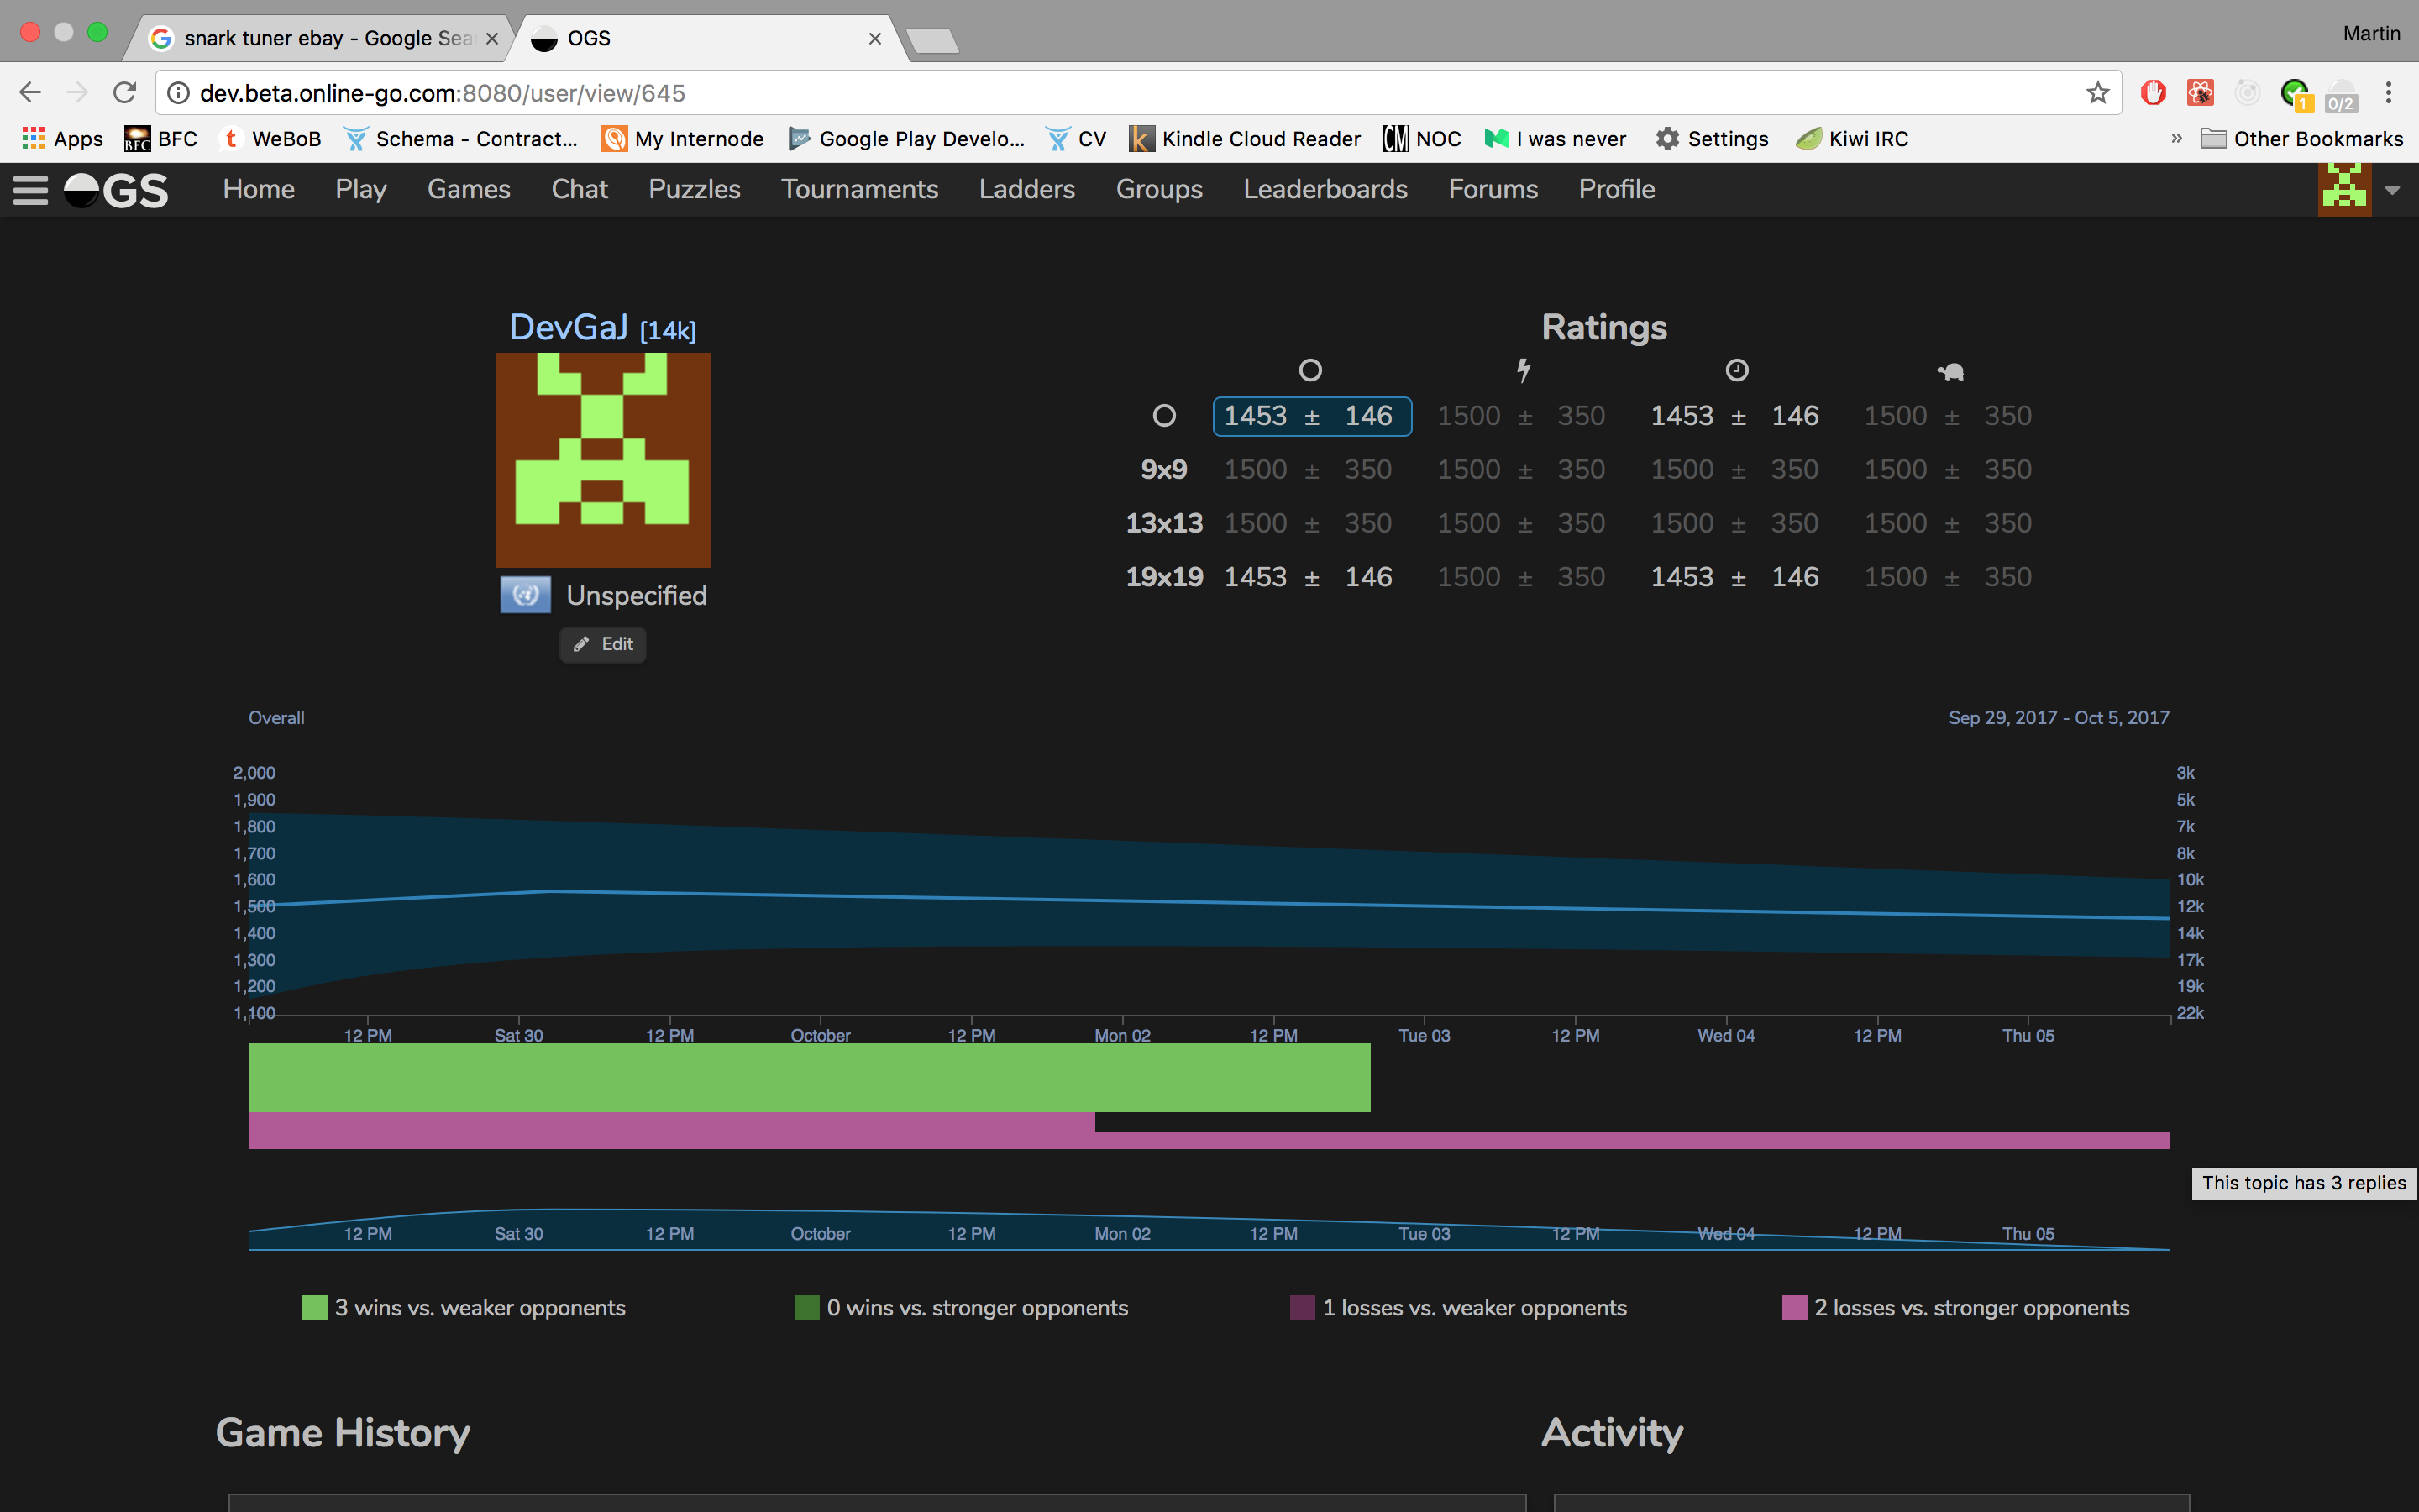The image size is (2419, 1512).
Task: Click the React devtools extension icon
Action: [x=2200, y=93]
